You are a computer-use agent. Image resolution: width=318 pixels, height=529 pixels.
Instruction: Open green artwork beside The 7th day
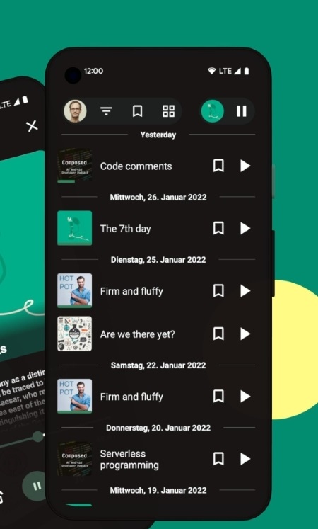pos(74,228)
